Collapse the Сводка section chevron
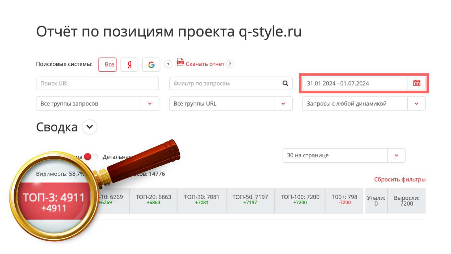The width and height of the screenshot is (451, 254). click(89, 127)
